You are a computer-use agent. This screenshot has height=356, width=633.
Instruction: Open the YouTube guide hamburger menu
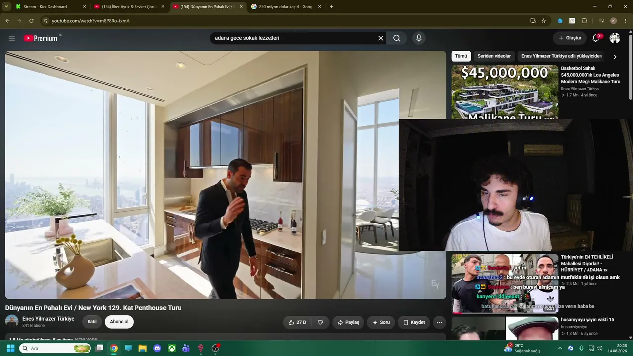(12, 38)
